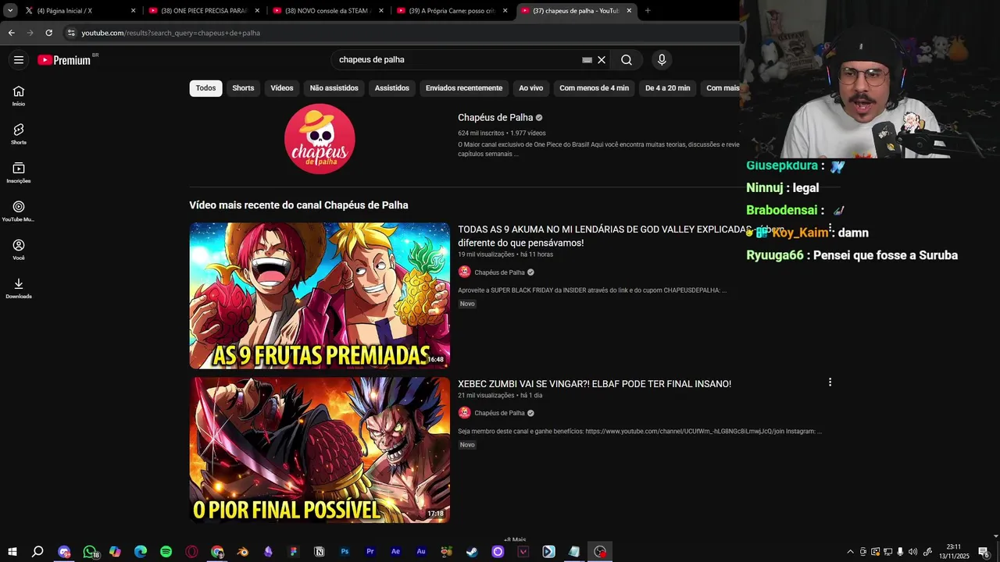Open the notification center with 6 badge
1000x562 pixels.
984,553
